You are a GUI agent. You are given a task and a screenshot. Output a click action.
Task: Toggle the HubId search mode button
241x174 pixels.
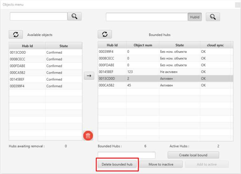[195, 17]
